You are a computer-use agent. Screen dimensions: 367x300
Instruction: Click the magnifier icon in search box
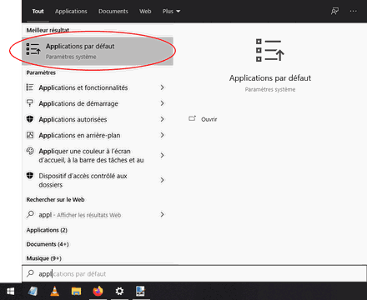coord(30,273)
